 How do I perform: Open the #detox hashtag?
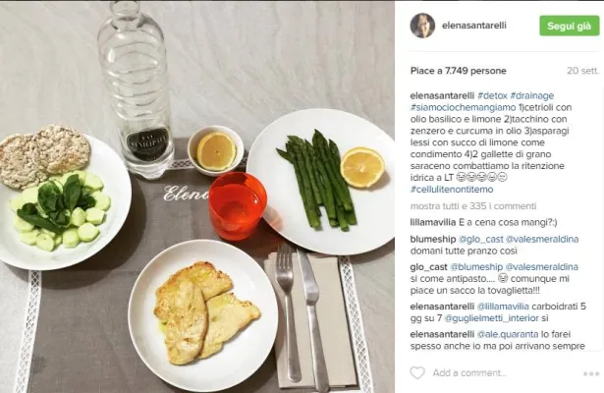click(493, 95)
